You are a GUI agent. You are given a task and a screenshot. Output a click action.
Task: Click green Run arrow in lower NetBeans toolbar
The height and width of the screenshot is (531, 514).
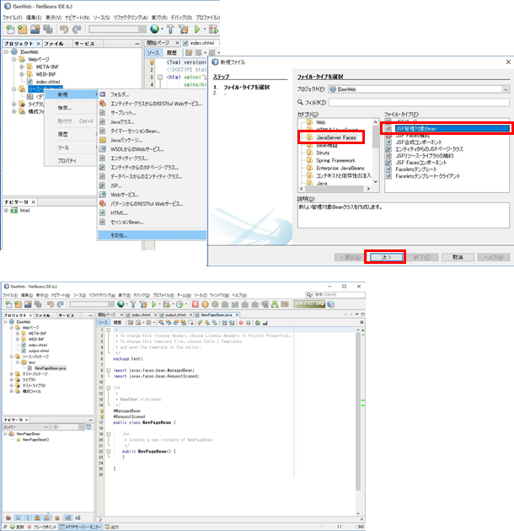(x=154, y=304)
